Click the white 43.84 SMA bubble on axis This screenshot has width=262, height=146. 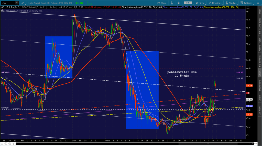(249, 100)
